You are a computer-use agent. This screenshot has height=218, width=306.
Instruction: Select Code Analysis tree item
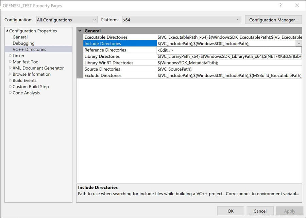click(26, 93)
